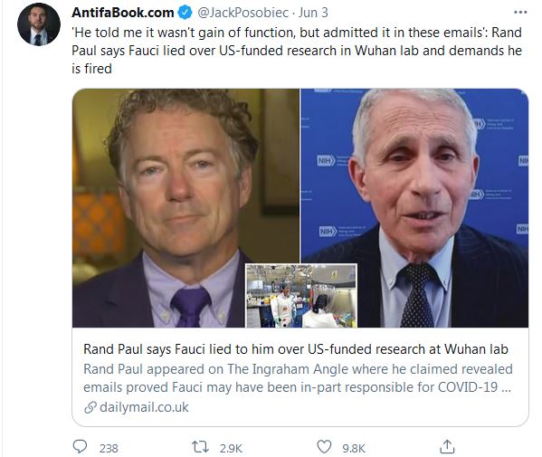
Task: Open the left photo of man in purple tie
Action: click(x=185, y=208)
